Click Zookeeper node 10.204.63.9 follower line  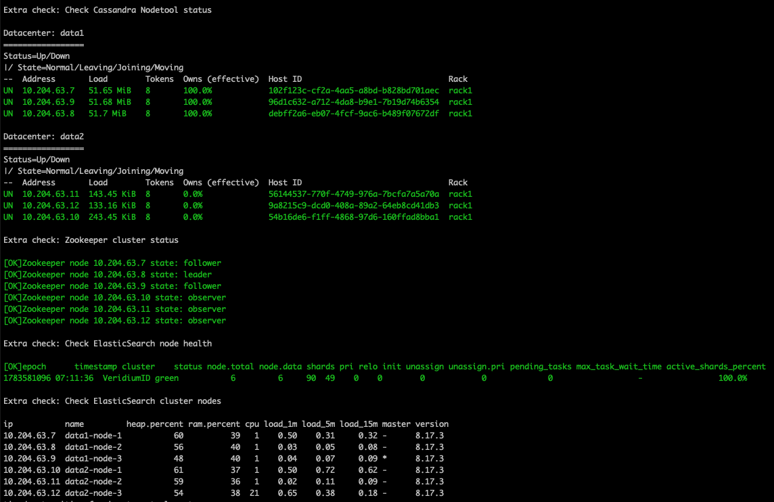(x=112, y=286)
